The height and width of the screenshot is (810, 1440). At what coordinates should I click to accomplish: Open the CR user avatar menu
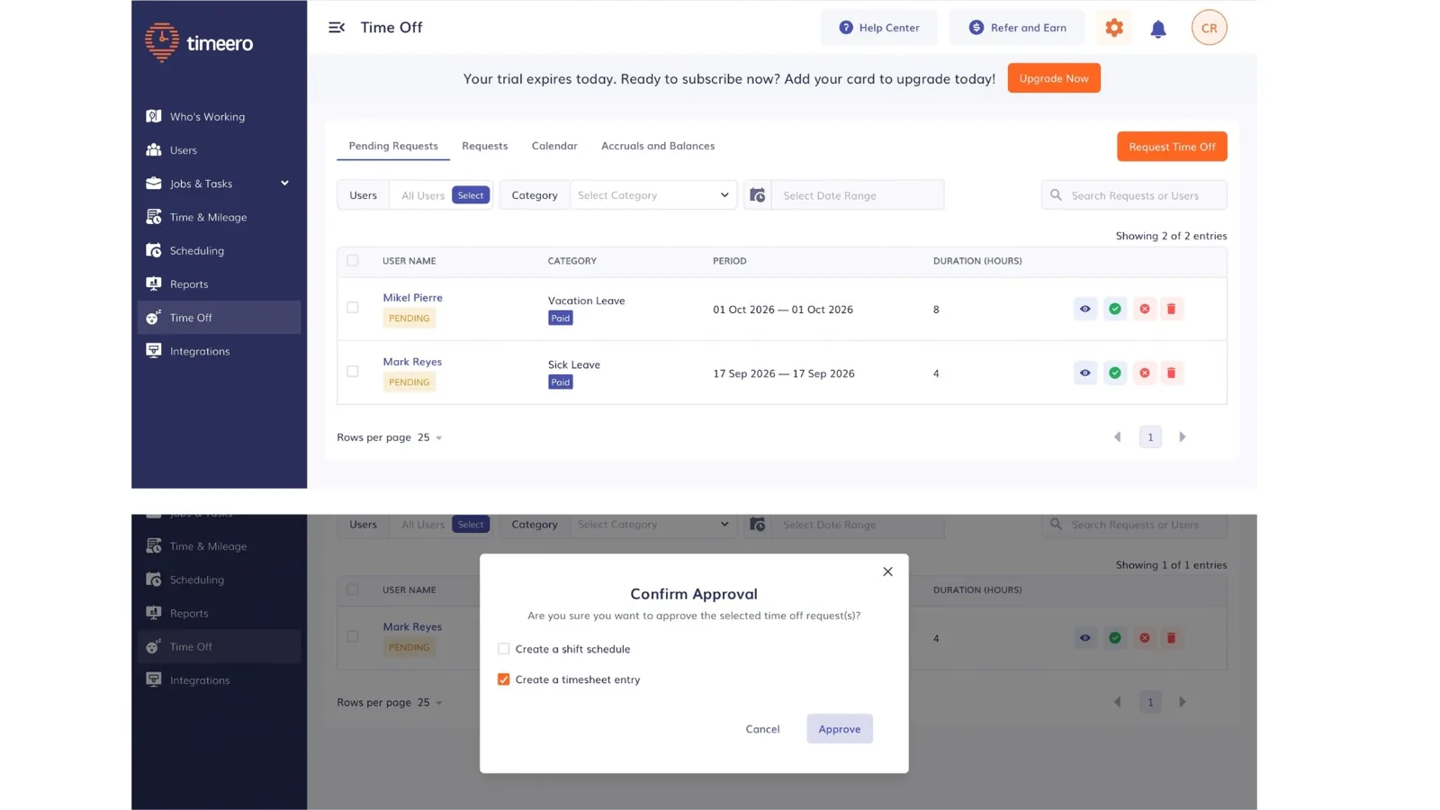point(1209,28)
